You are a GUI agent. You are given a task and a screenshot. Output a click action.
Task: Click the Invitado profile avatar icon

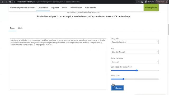[x=146, y=2]
